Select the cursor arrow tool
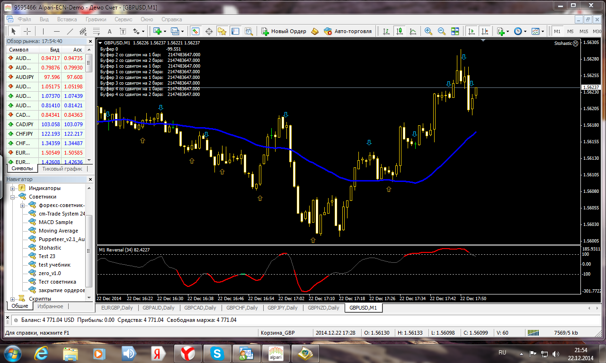Screen dimensions: 606x363 click(14, 31)
